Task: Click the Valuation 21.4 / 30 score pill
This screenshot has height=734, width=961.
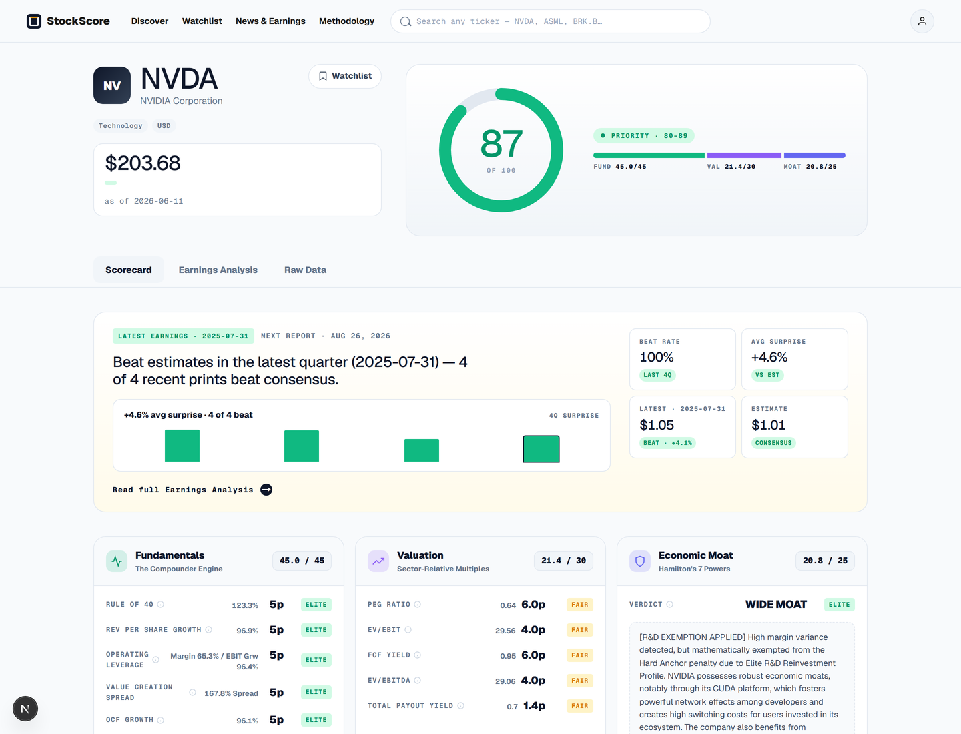Action: pyautogui.click(x=564, y=561)
